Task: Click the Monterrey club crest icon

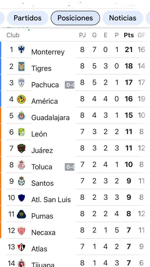Action: [21, 50]
